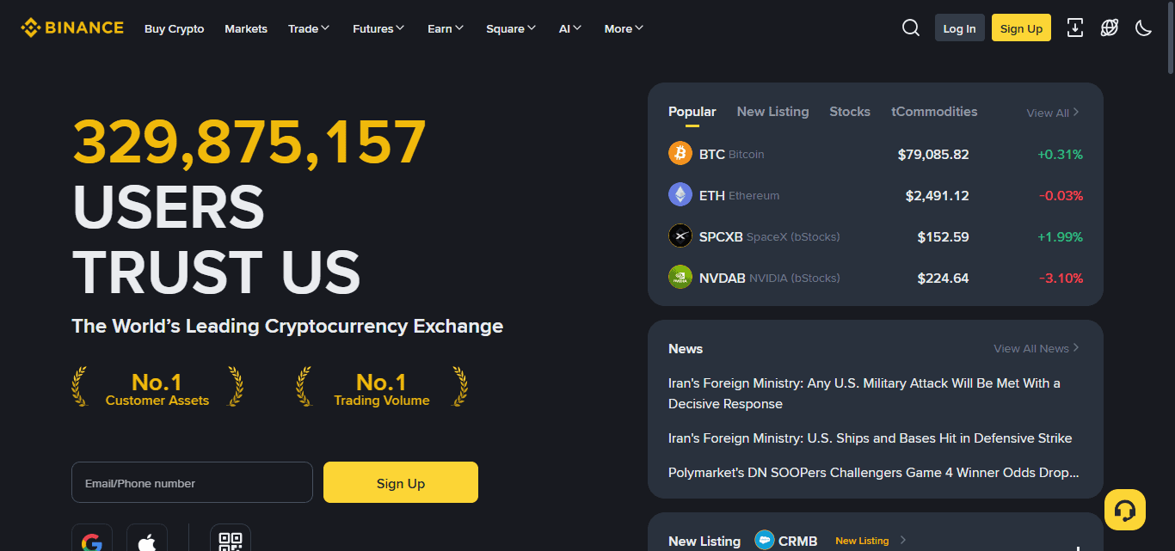Click SPCXB price $152.59
1175x551 pixels.
pyautogui.click(x=944, y=237)
